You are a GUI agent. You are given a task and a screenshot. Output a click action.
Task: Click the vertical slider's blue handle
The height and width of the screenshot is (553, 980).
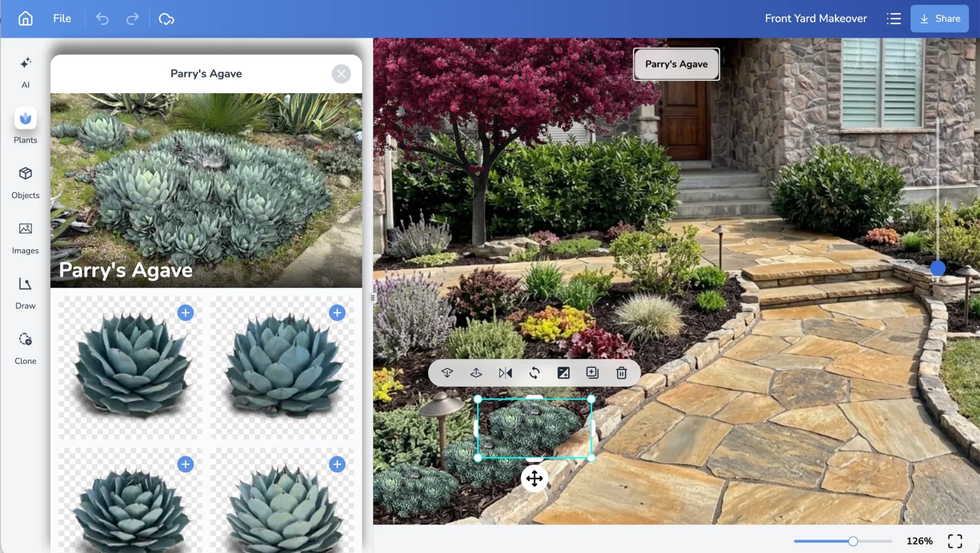tap(938, 268)
